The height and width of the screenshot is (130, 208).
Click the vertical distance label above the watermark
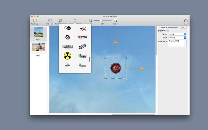tap(116, 42)
